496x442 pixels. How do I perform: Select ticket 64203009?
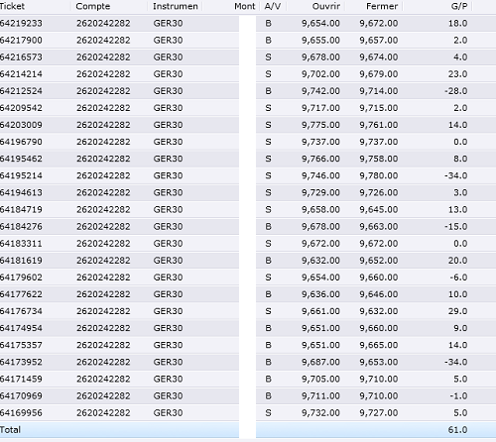(21, 125)
